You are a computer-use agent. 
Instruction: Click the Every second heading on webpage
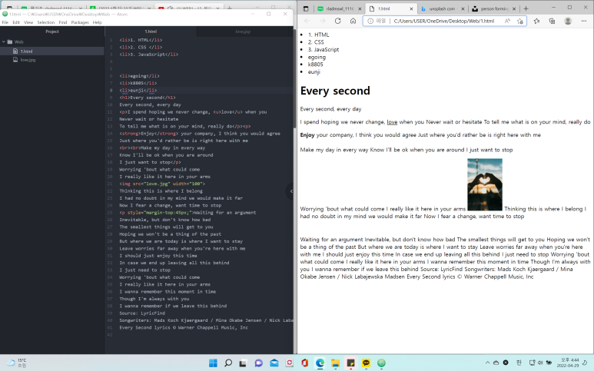coord(335,91)
